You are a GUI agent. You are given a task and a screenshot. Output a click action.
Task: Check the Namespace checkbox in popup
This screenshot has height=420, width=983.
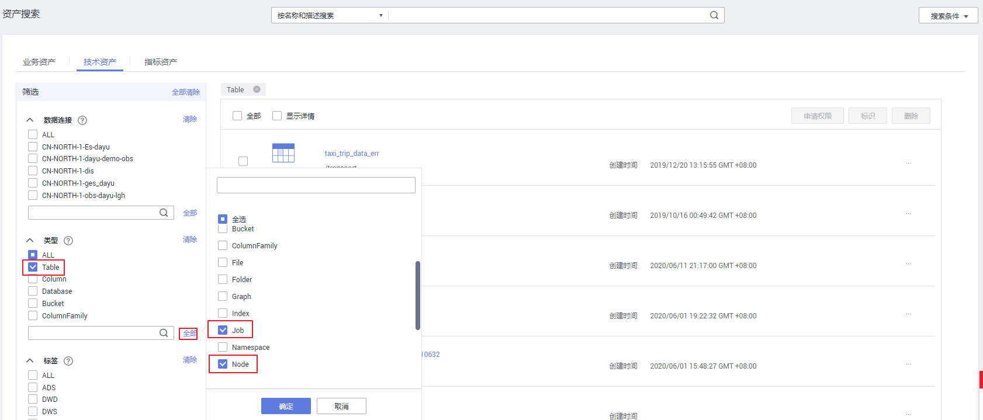coord(223,347)
